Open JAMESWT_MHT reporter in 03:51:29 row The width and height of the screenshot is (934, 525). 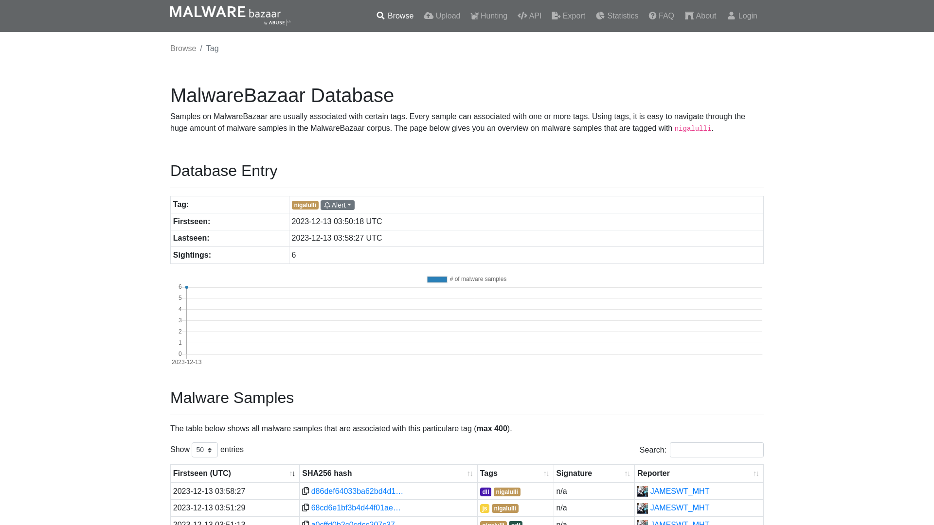[x=680, y=508]
